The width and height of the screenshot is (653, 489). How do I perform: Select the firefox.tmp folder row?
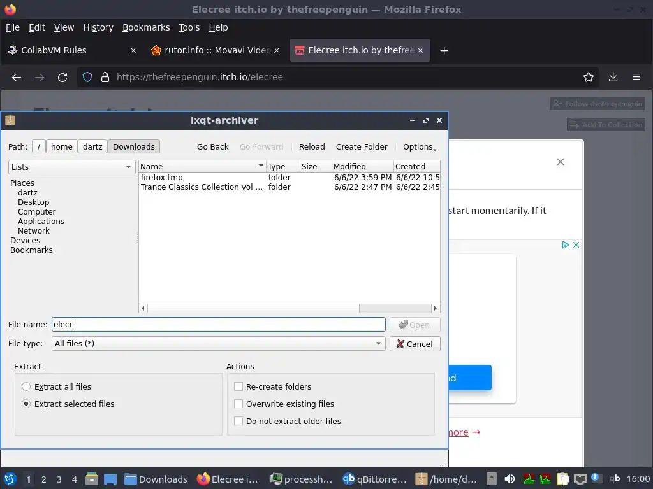click(289, 178)
